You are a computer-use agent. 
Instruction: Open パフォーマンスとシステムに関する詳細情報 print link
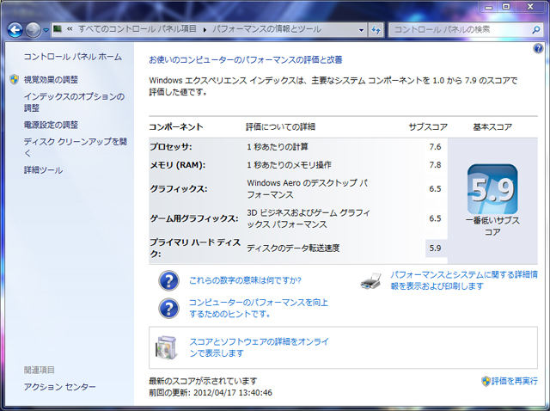(464, 280)
